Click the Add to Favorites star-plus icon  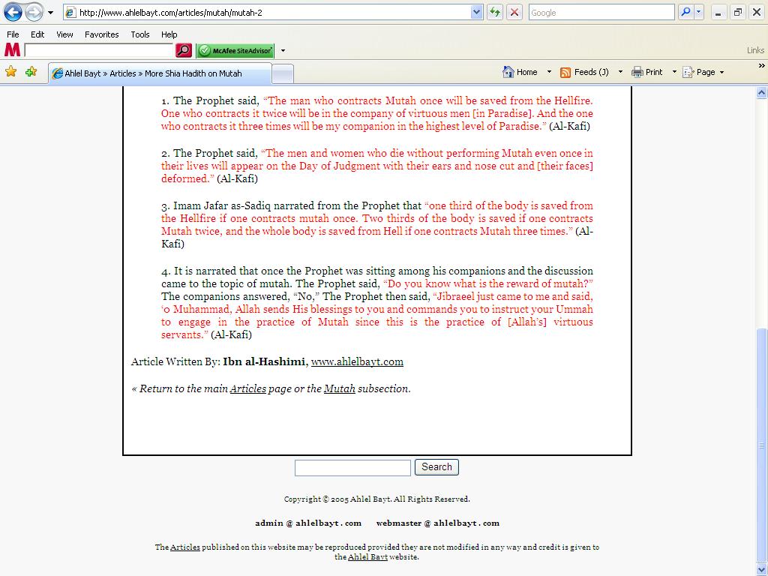[x=31, y=72]
